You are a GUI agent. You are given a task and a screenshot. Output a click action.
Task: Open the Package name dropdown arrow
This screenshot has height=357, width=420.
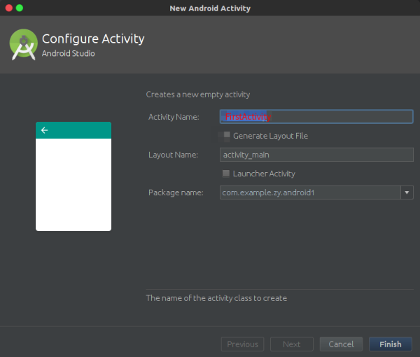[407, 192]
